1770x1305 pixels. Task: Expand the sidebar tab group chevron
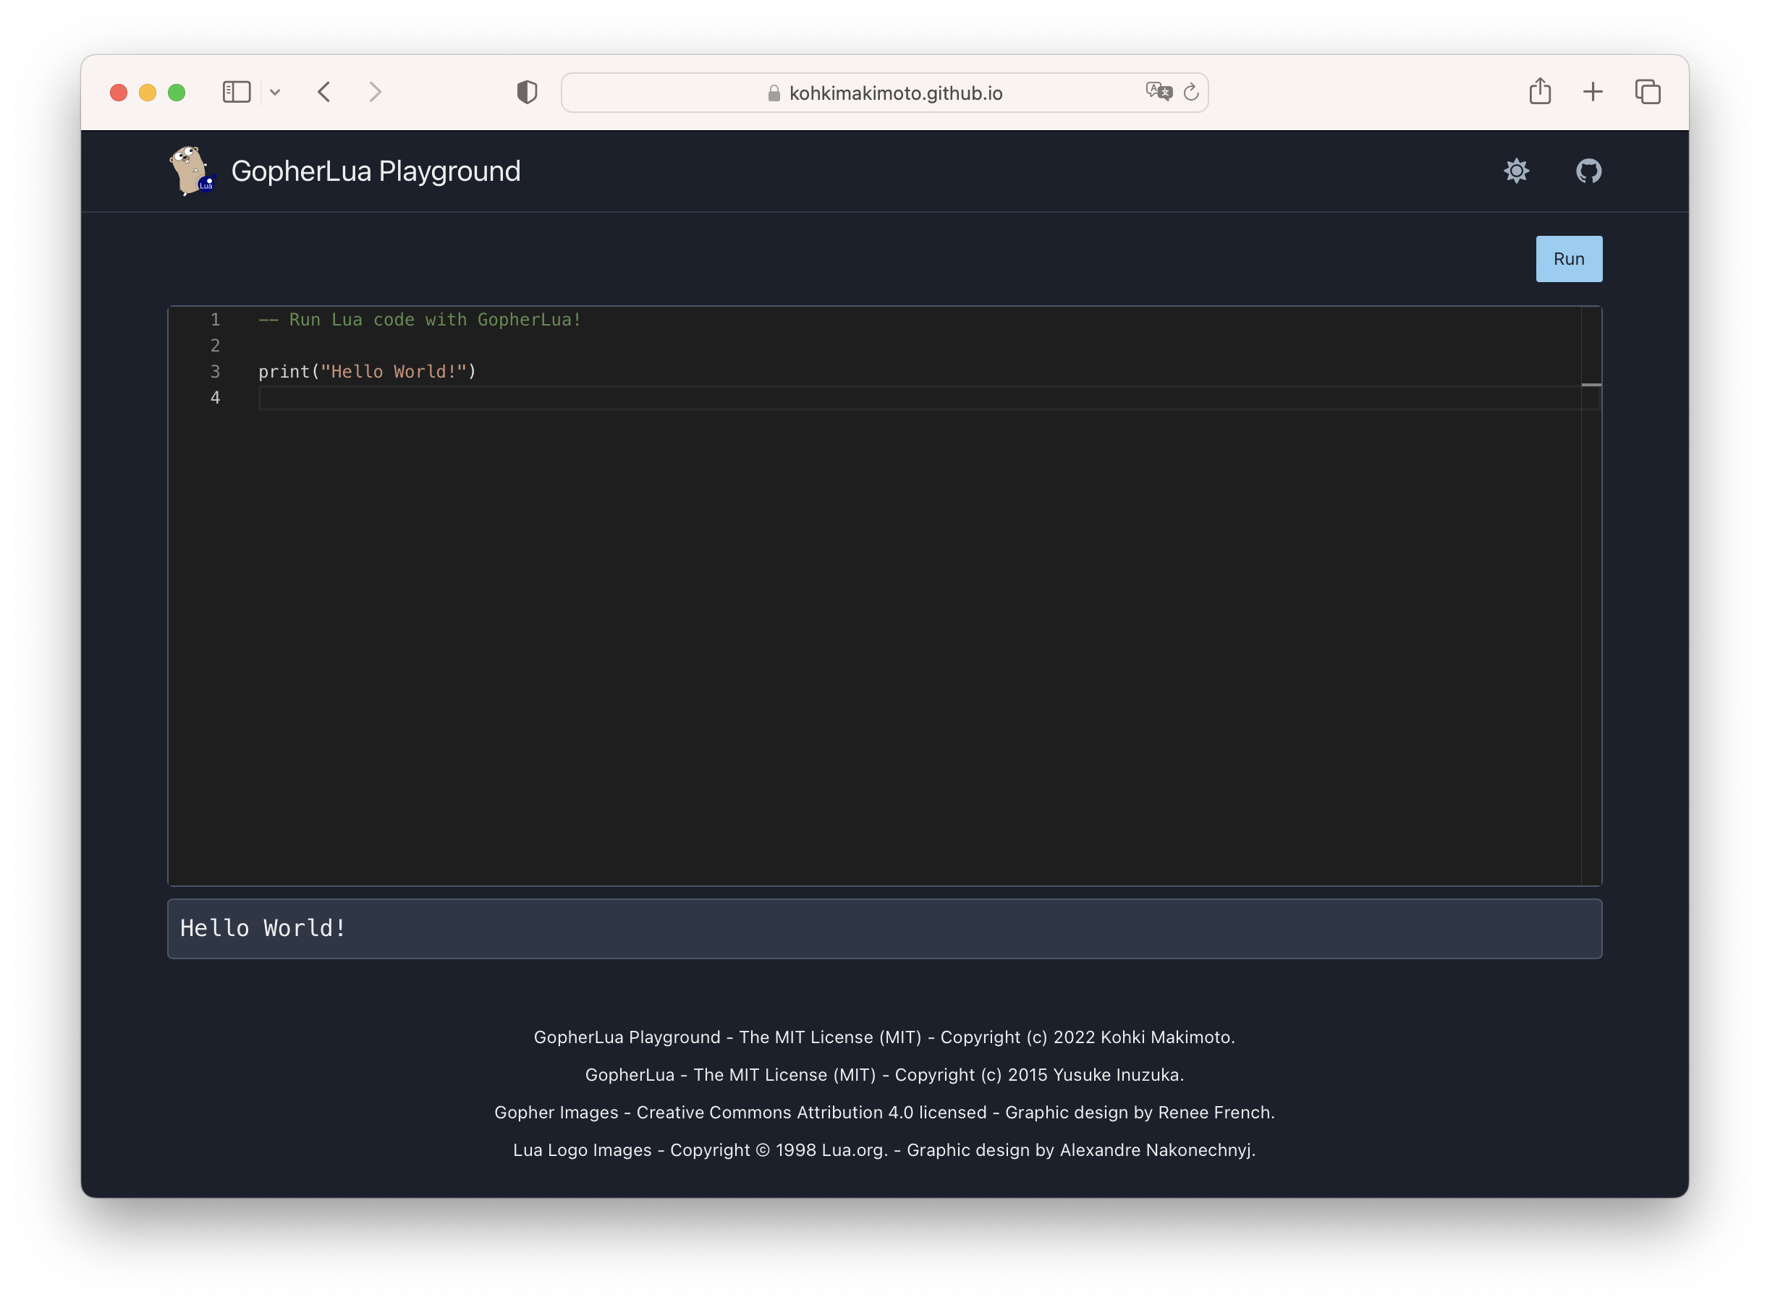(275, 93)
